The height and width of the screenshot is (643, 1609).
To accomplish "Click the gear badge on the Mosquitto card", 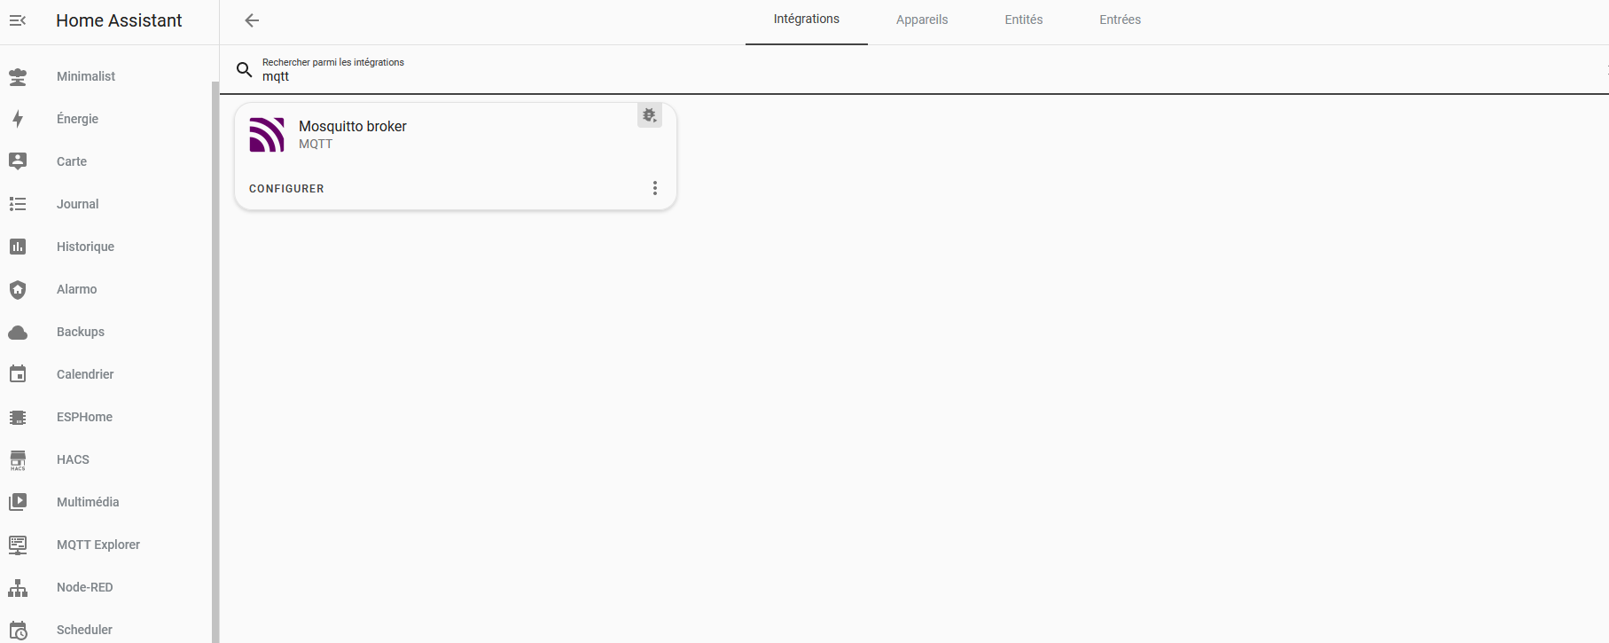I will (x=649, y=115).
